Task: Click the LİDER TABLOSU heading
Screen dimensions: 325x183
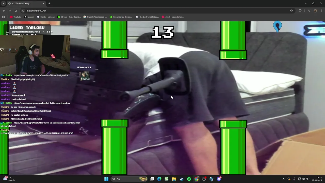Action: pyautogui.click(x=27, y=27)
